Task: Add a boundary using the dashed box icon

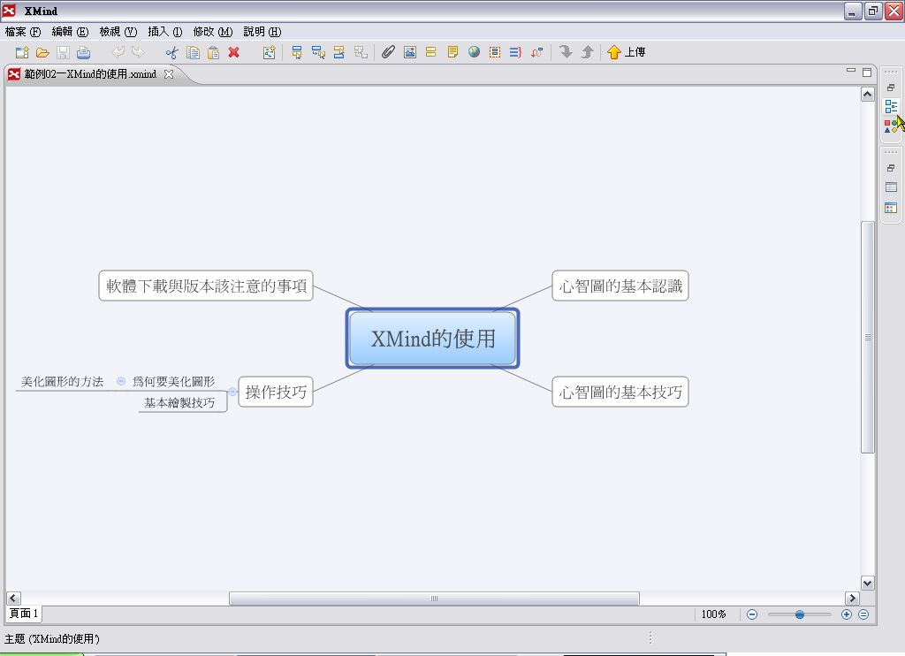Action: (x=495, y=52)
